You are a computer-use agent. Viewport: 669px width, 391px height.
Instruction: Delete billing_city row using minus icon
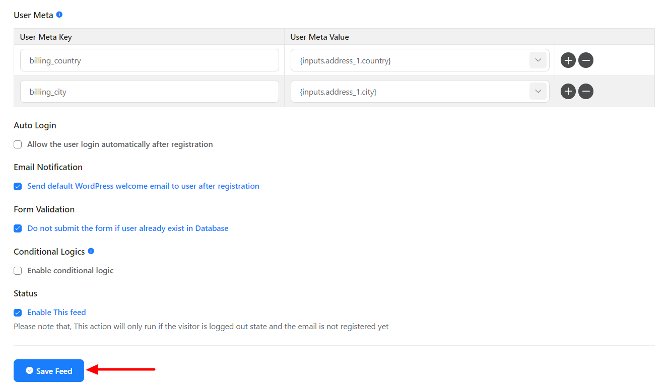[585, 91]
